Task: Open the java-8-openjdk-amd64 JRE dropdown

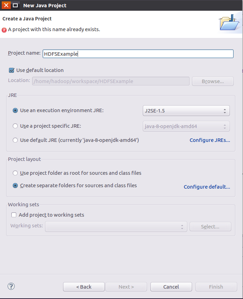Action: [x=186, y=126]
